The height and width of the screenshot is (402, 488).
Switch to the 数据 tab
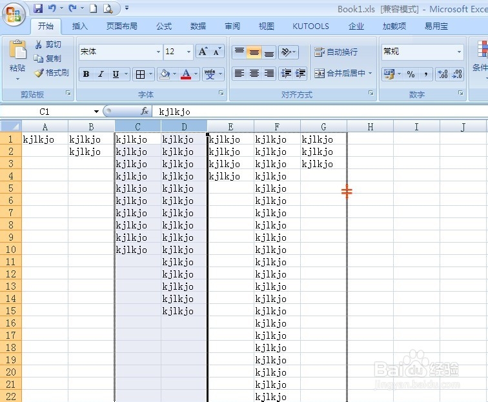pos(198,26)
